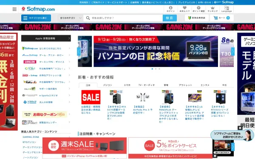Open the GAMING ZONE logo in sidebar
The width and height of the screenshot is (255, 159).
click(x=30, y=62)
